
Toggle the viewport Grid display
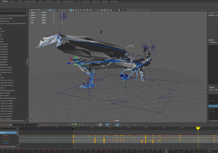(x=50, y=10)
